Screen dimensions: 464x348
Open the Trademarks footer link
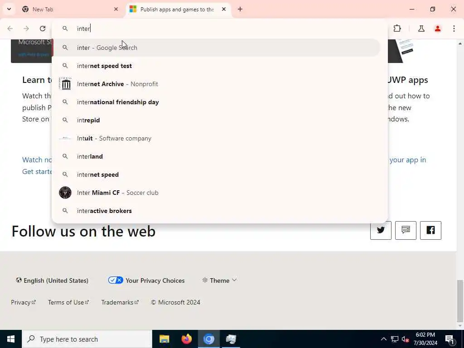120,302
